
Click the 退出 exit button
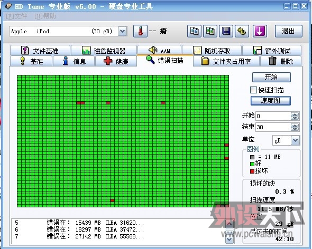(289, 31)
